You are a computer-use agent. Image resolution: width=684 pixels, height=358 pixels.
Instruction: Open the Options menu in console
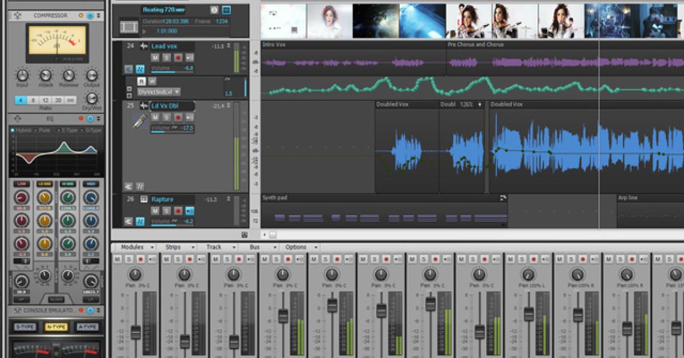pyautogui.click(x=299, y=247)
